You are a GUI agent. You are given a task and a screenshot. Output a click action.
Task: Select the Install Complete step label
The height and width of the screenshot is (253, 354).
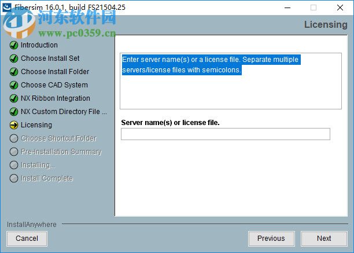tap(47, 178)
